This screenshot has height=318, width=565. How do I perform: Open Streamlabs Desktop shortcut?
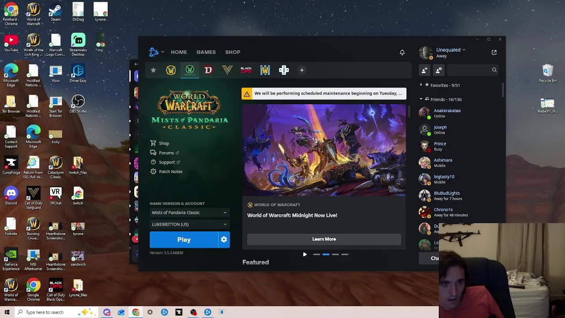pyautogui.click(x=78, y=45)
